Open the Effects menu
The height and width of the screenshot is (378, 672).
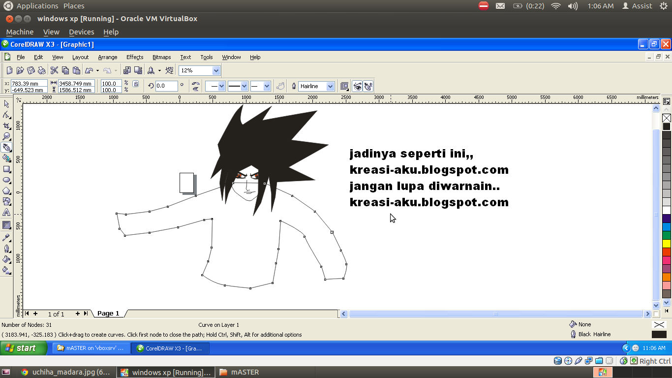click(x=135, y=57)
